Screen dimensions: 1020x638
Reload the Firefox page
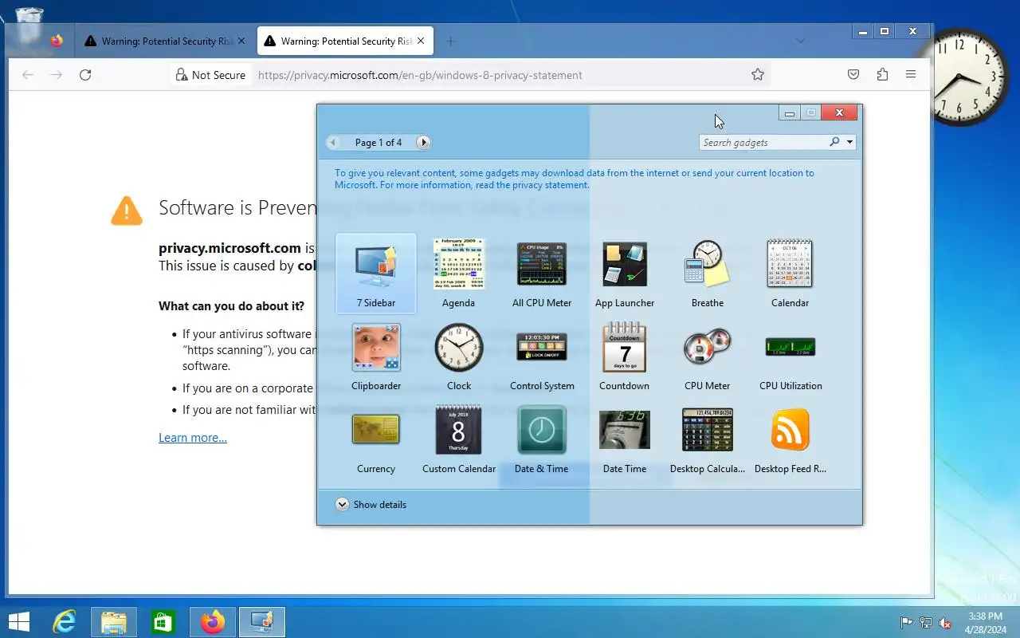tap(85, 75)
